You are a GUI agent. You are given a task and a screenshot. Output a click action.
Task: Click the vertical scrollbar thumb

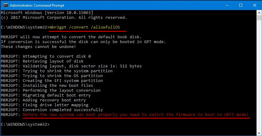coord(259,18)
